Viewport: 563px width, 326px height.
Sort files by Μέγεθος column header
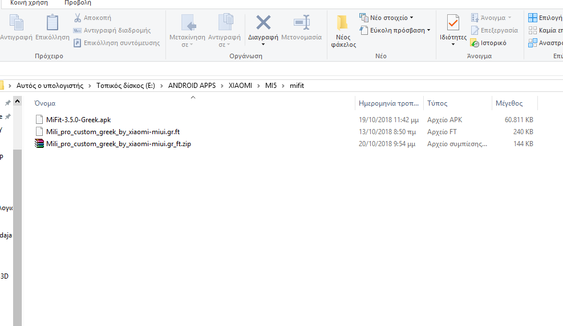pyautogui.click(x=509, y=103)
